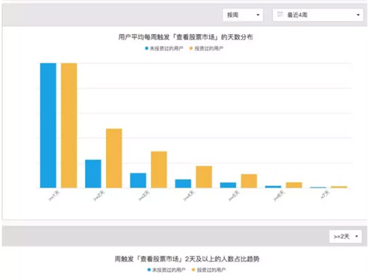Click the >=6天 axis label
Screen dimensions: 377x277
(x=279, y=195)
